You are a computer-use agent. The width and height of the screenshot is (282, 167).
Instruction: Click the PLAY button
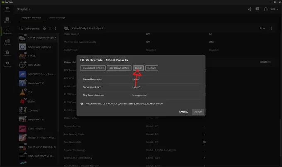262,28
